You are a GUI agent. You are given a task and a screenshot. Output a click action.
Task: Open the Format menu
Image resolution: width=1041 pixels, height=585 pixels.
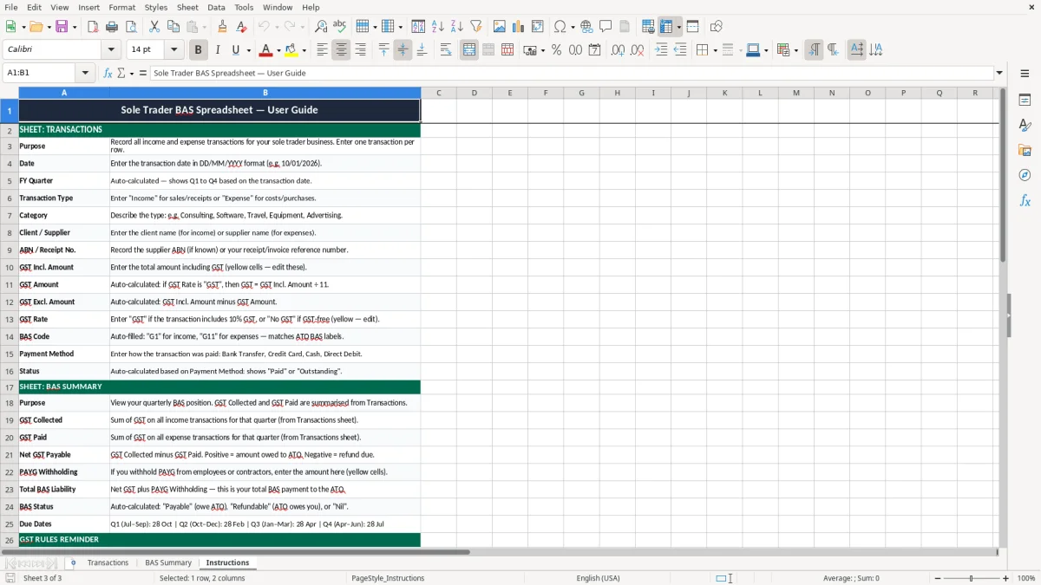click(121, 7)
